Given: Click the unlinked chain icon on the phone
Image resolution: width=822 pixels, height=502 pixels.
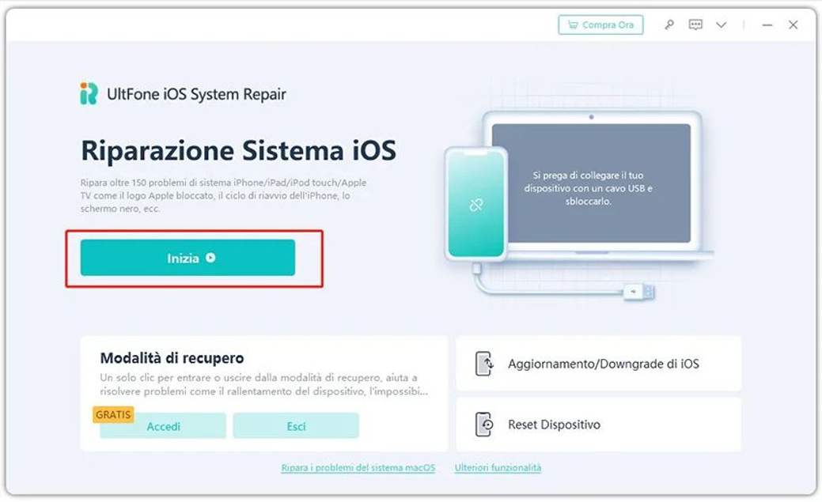Looking at the screenshot, I should pos(476,205).
